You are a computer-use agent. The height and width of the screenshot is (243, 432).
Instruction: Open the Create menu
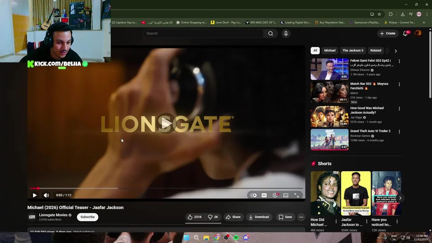click(387, 33)
